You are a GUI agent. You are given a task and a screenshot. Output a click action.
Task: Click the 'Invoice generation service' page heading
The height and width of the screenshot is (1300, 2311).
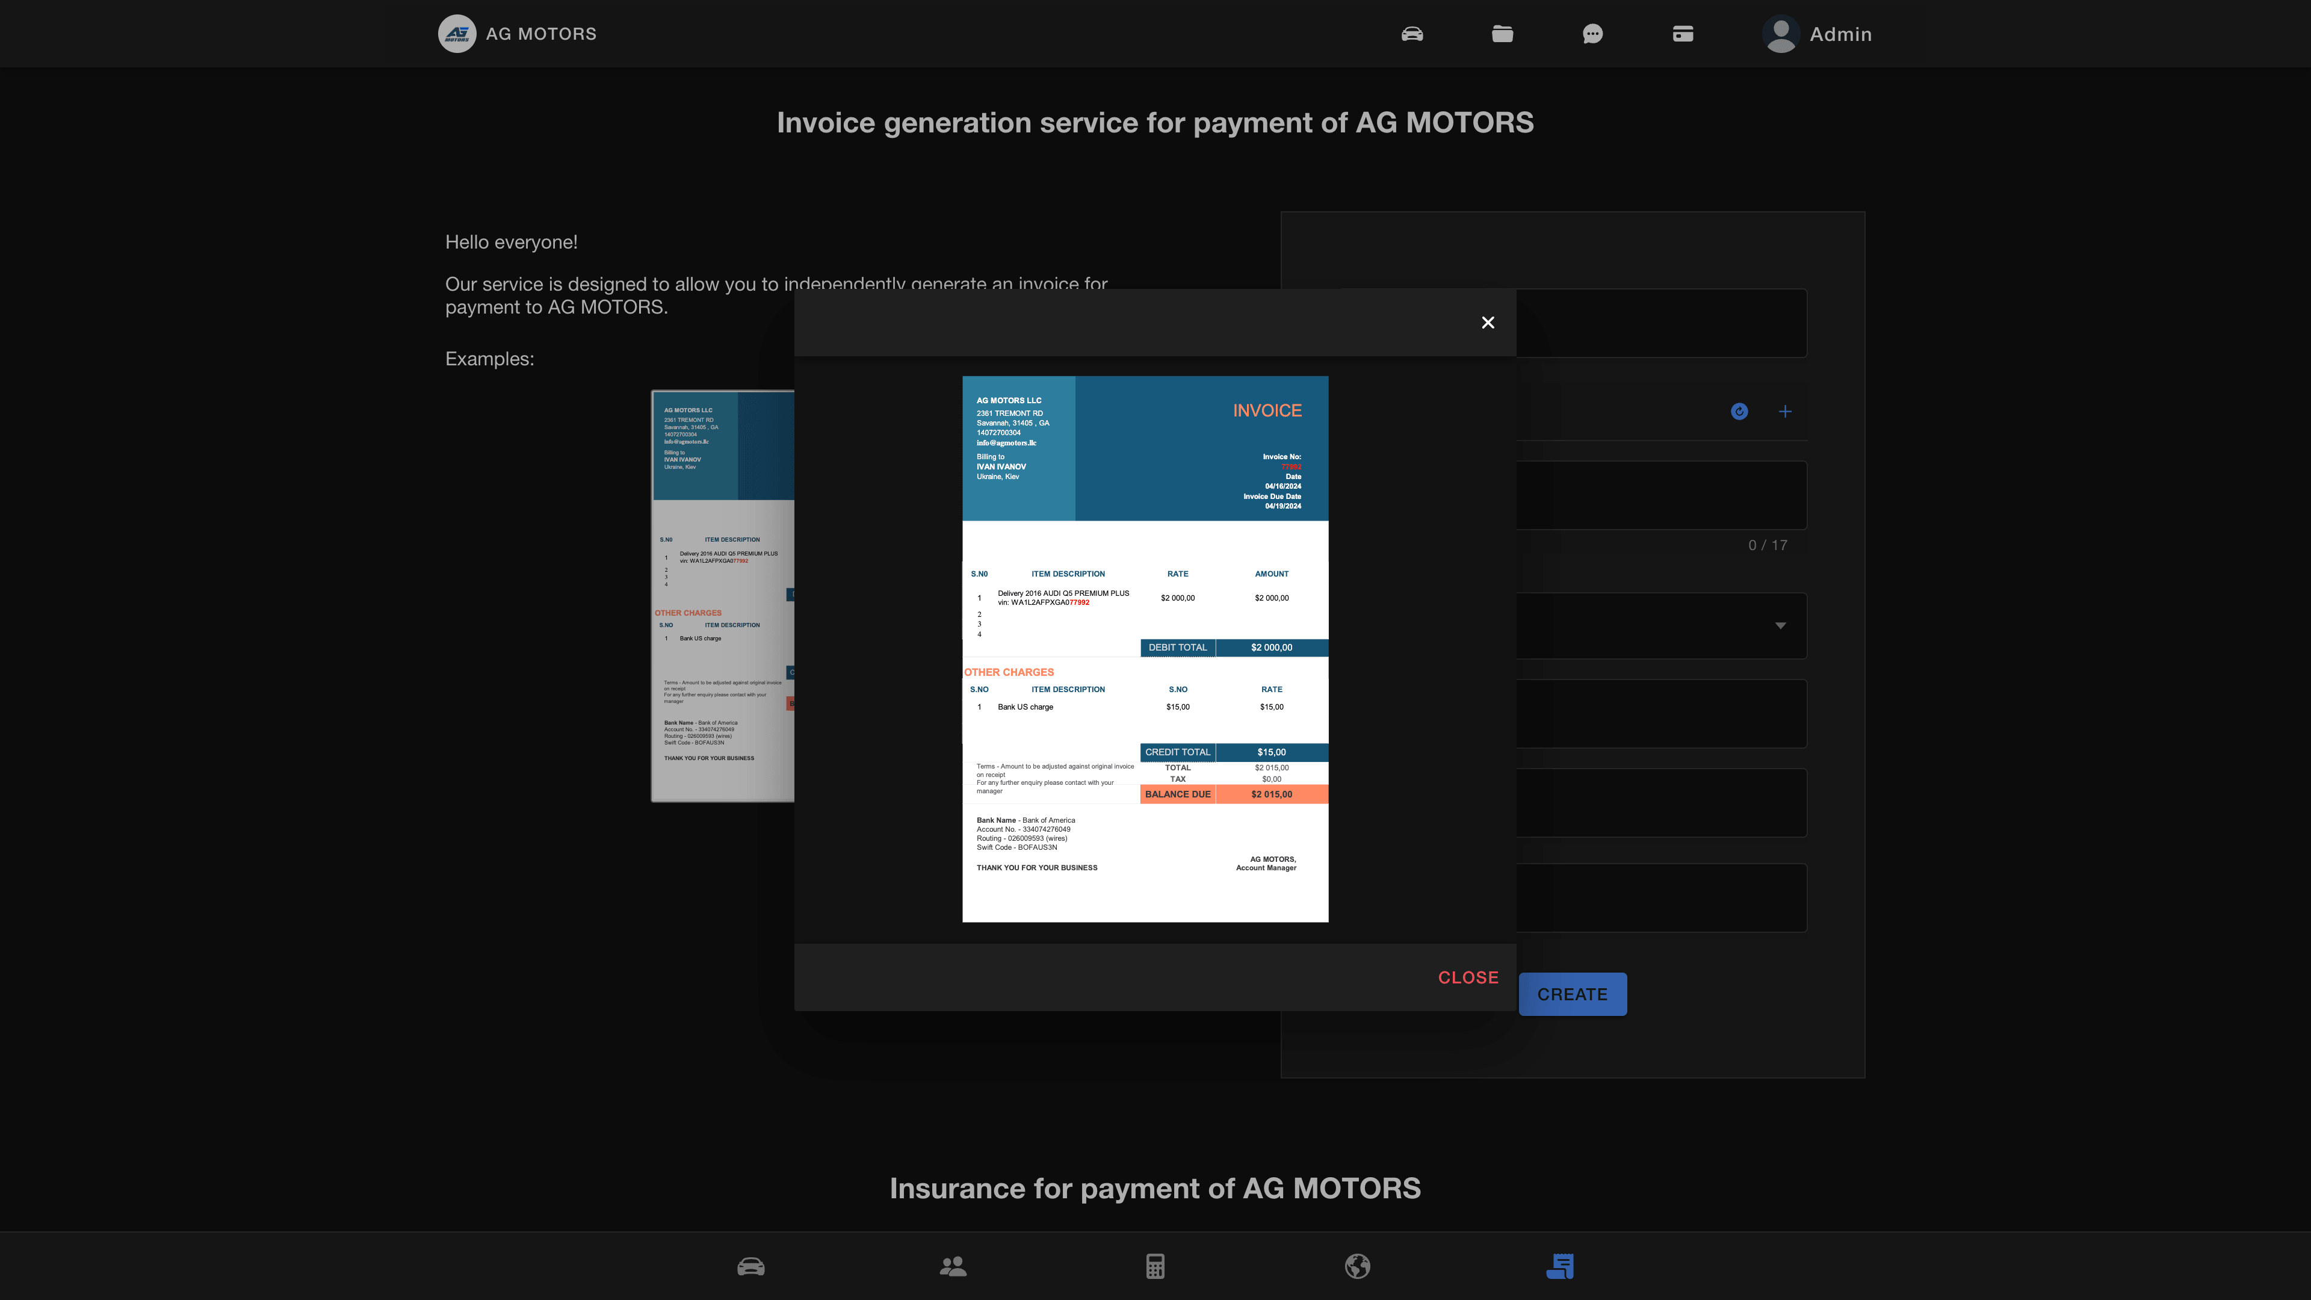[x=1155, y=122]
